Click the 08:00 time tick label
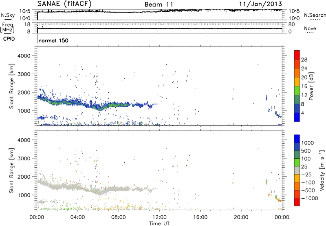The height and width of the screenshot is (226, 326). [x=119, y=217]
